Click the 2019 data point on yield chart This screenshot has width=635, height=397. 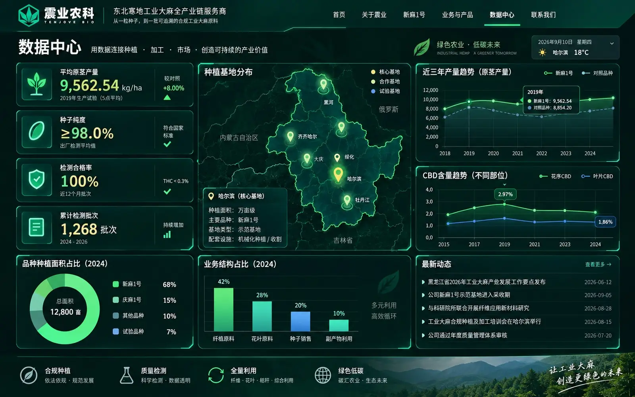[x=469, y=102]
